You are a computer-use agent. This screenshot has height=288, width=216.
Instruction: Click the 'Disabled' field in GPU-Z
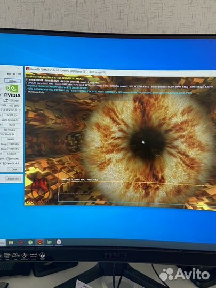click(11, 154)
